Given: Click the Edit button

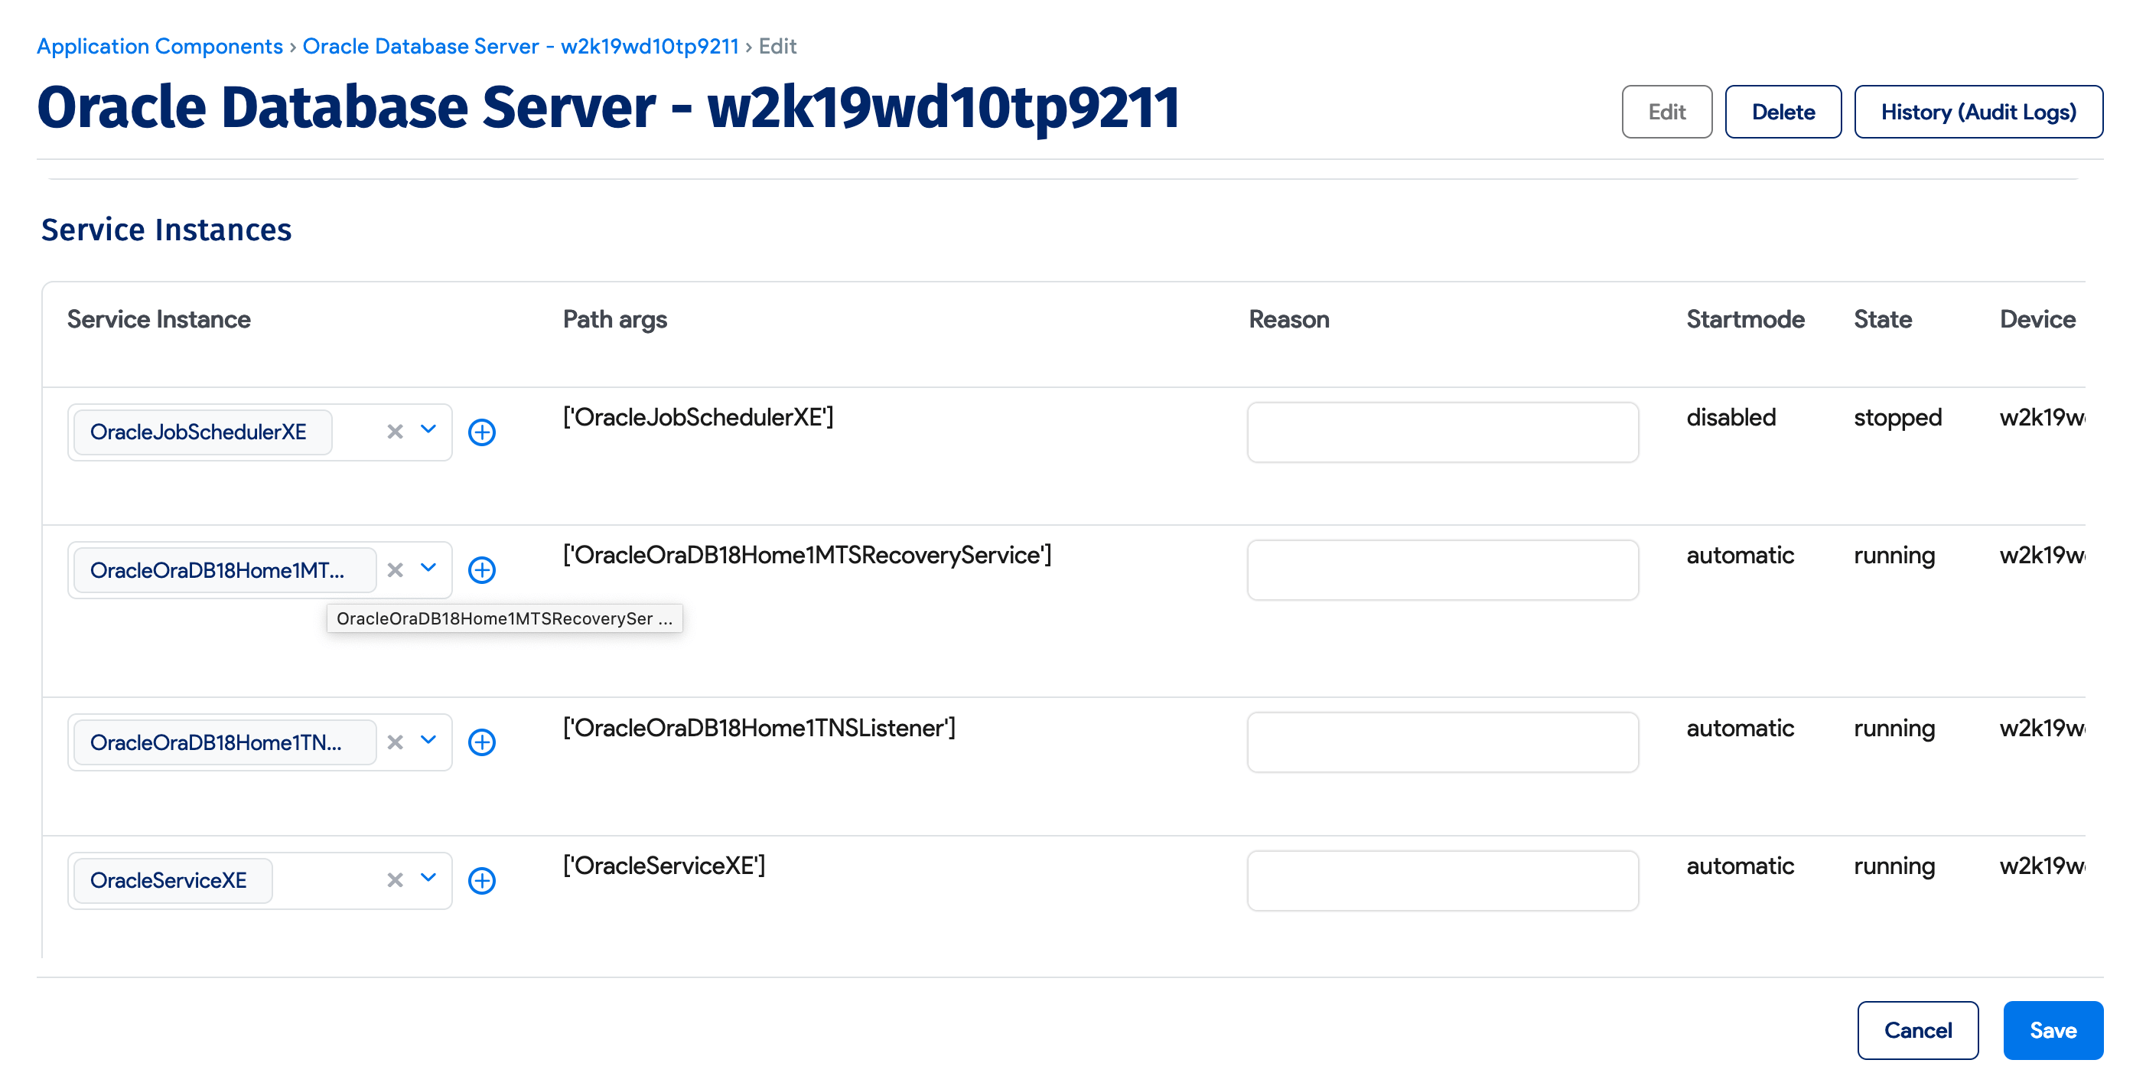Looking at the screenshot, I should (x=1666, y=111).
